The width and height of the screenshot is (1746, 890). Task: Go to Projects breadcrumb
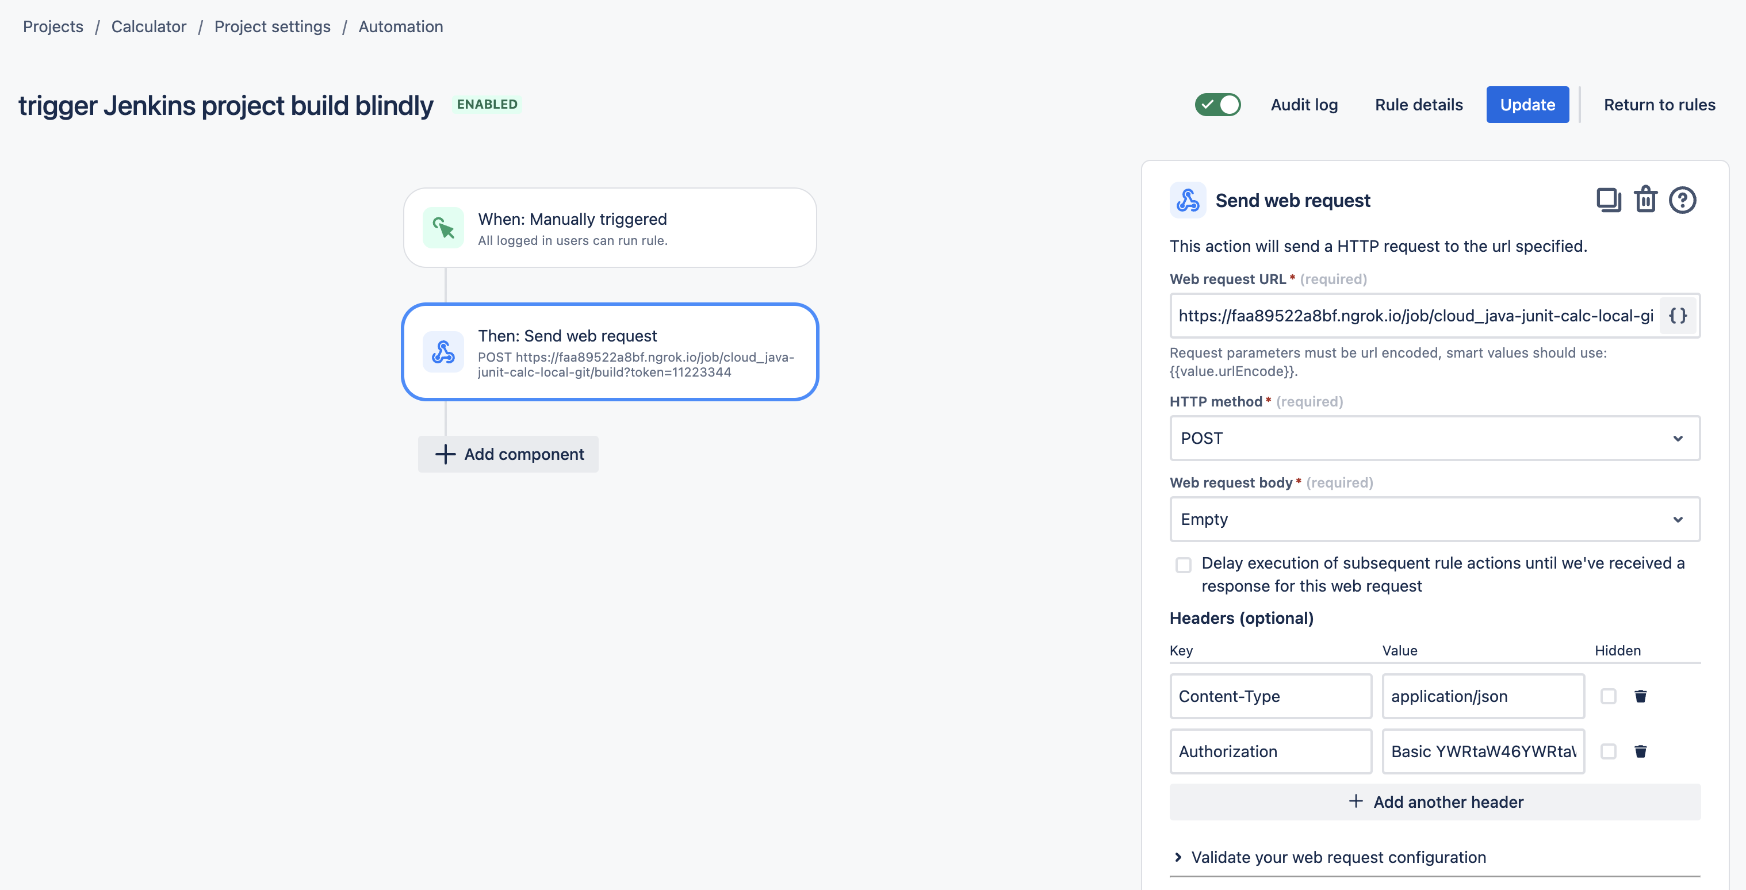click(x=53, y=26)
